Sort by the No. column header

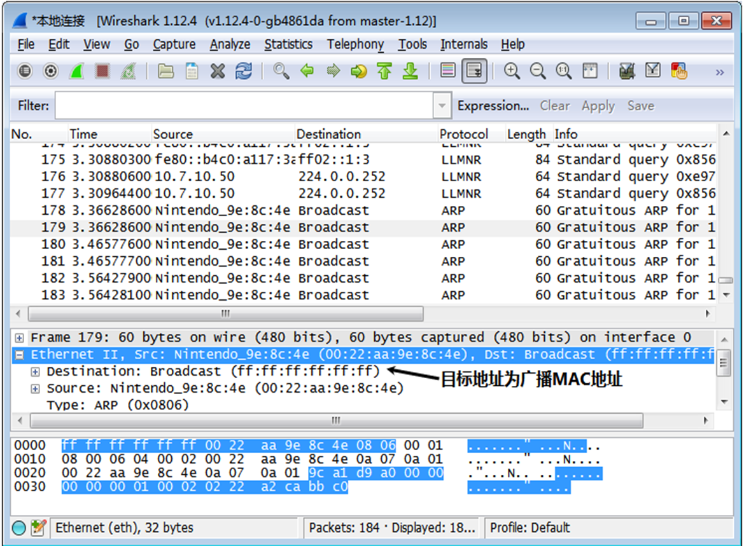39,134
